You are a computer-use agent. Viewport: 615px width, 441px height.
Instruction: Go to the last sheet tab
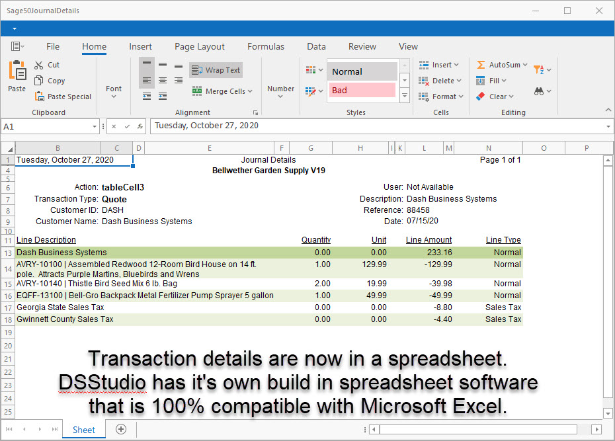55,429
